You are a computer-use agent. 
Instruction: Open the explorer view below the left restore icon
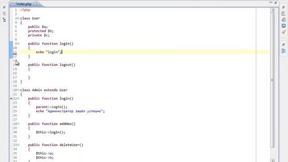[4, 13]
